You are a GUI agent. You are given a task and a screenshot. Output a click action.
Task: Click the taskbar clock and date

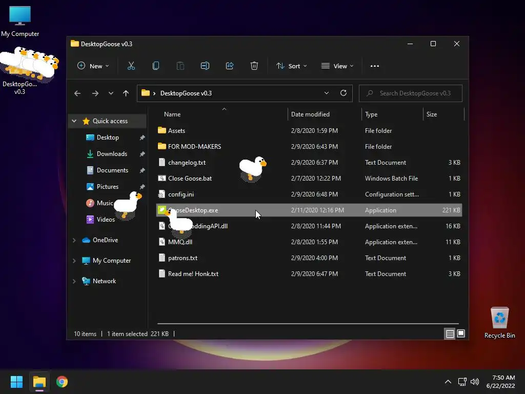coord(500,382)
